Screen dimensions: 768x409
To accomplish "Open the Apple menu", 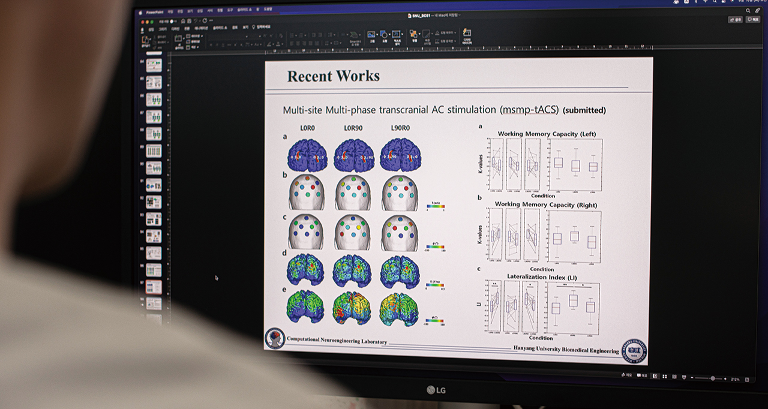I will tap(140, 12).
